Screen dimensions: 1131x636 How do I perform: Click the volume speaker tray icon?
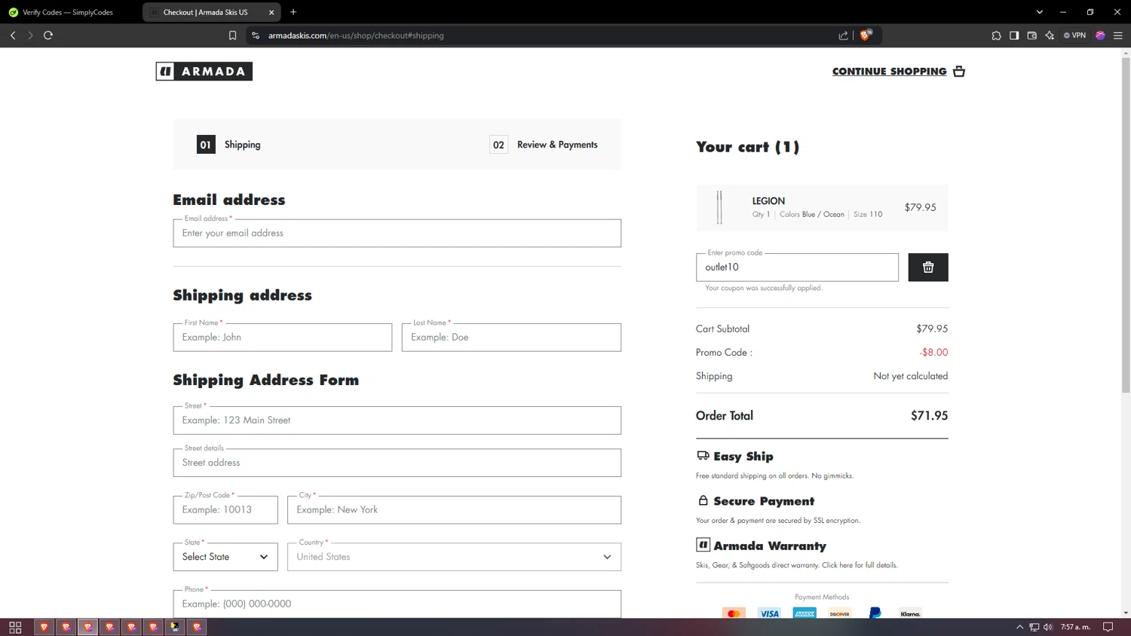[1048, 627]
